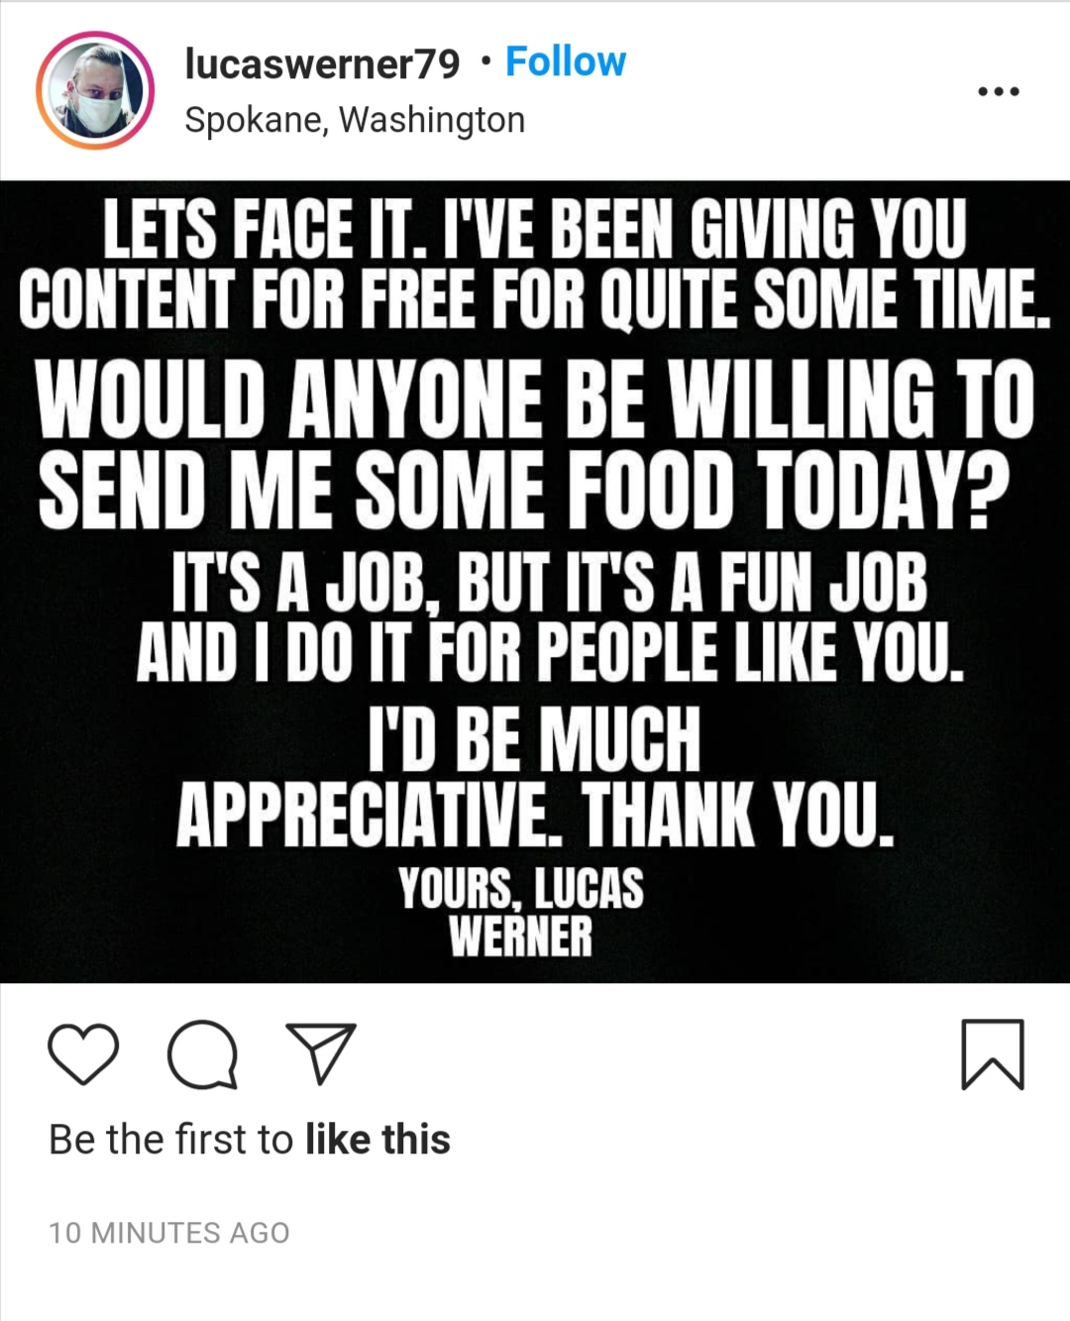
Task: Click the 'Be the first to' likes text
Action: (171, 1140)
